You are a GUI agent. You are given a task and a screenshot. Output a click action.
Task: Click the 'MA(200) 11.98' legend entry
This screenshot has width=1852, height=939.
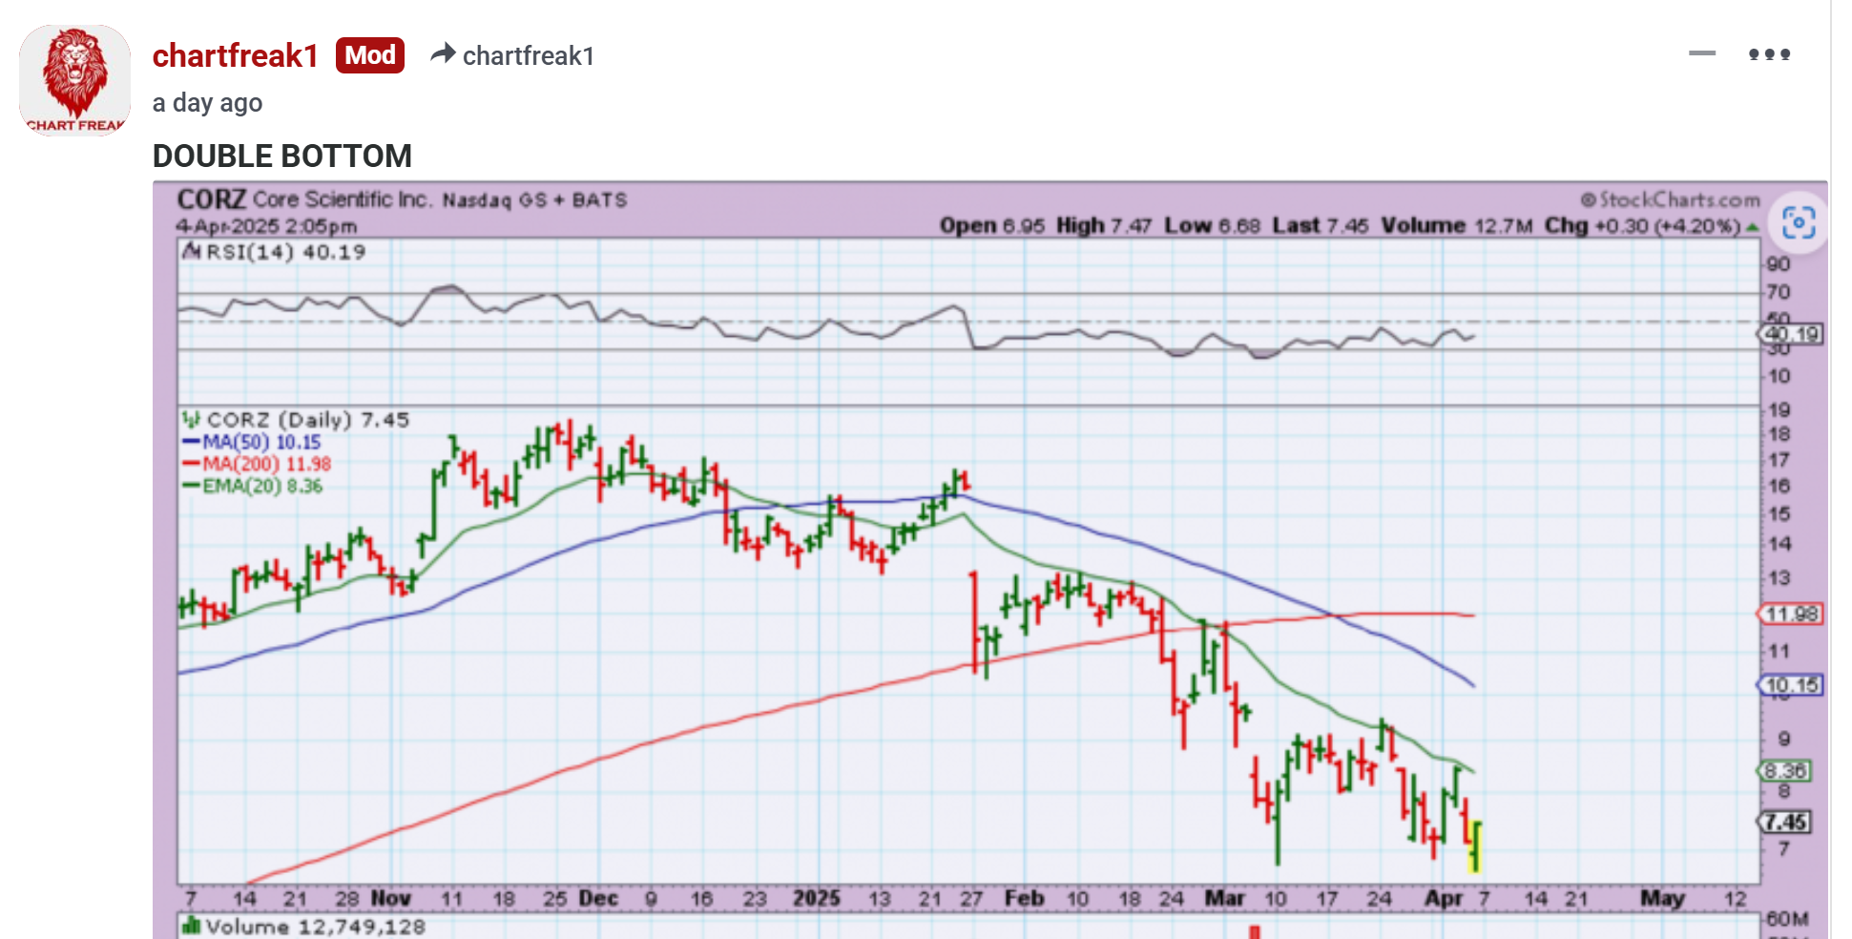[x=266, y=464]
